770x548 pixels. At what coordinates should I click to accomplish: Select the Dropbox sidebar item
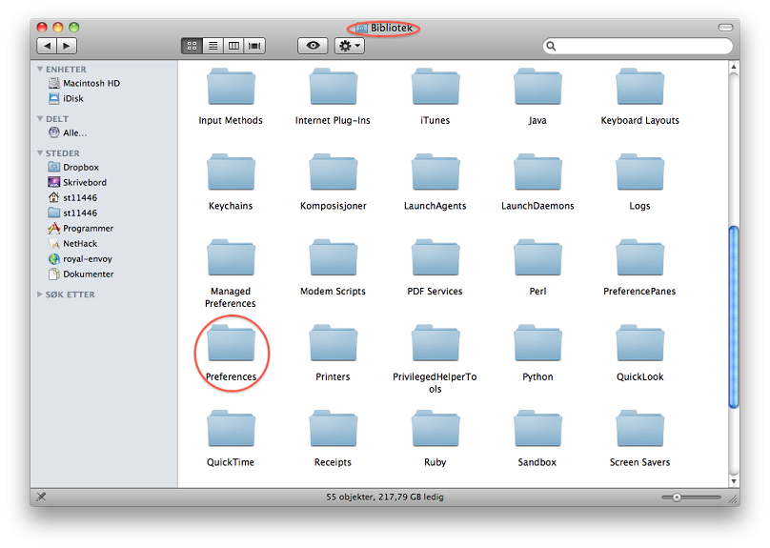[x=81, y=168]
